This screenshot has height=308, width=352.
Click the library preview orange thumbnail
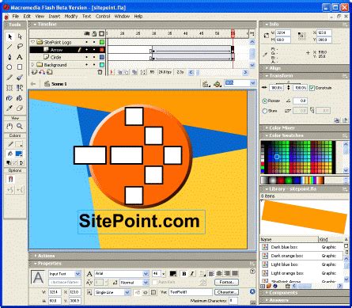pyautogui.click(x=304, y=216)
